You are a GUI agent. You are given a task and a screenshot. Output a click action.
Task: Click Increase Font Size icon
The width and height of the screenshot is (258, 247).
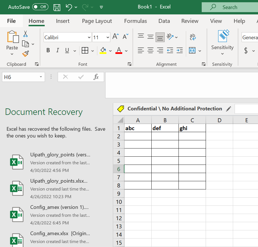[115, 37]
